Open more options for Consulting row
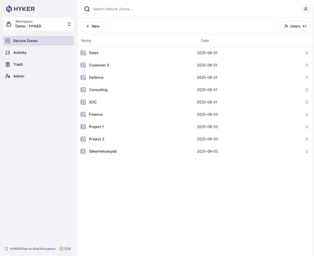The height and width of the screenshot is (256, 314). pyautogui.click(x=307, y=90)
